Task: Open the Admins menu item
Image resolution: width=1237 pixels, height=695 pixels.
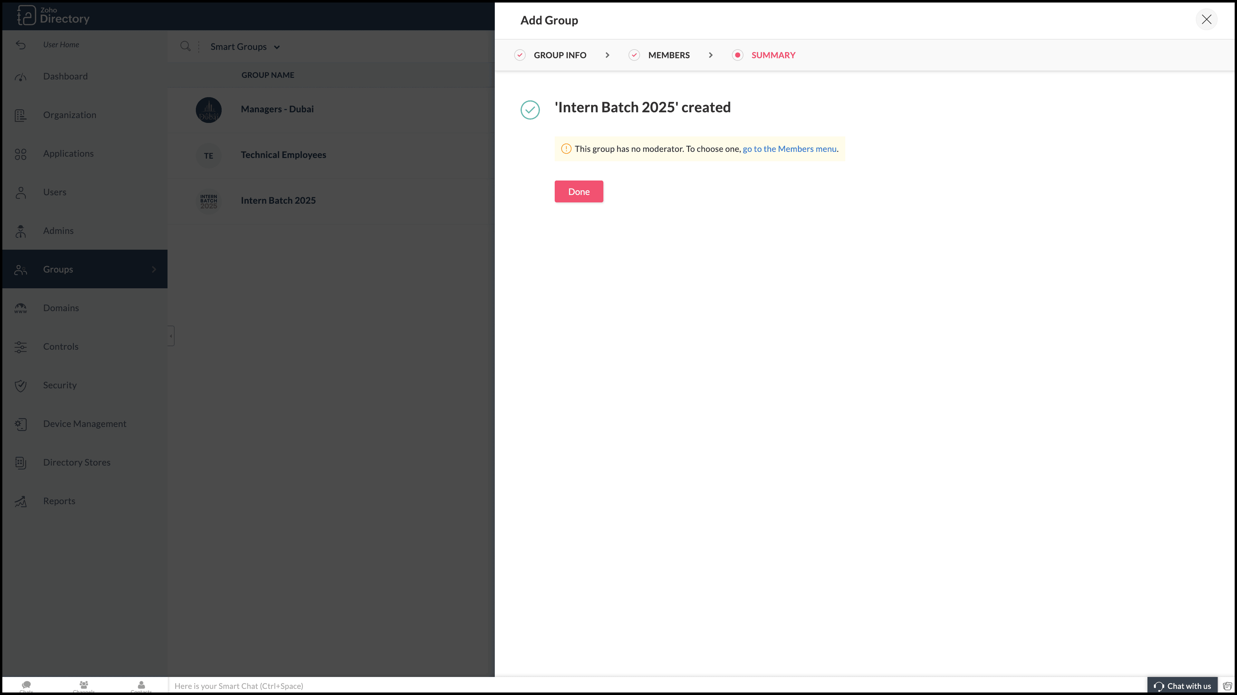Action: point(58,231)
